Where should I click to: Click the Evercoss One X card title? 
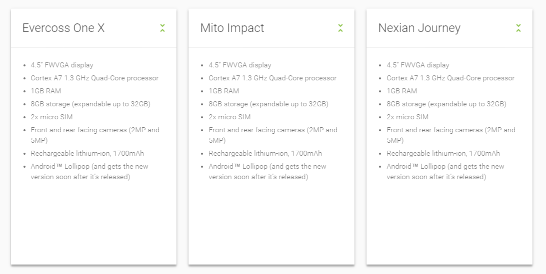[x=63, y=28]
